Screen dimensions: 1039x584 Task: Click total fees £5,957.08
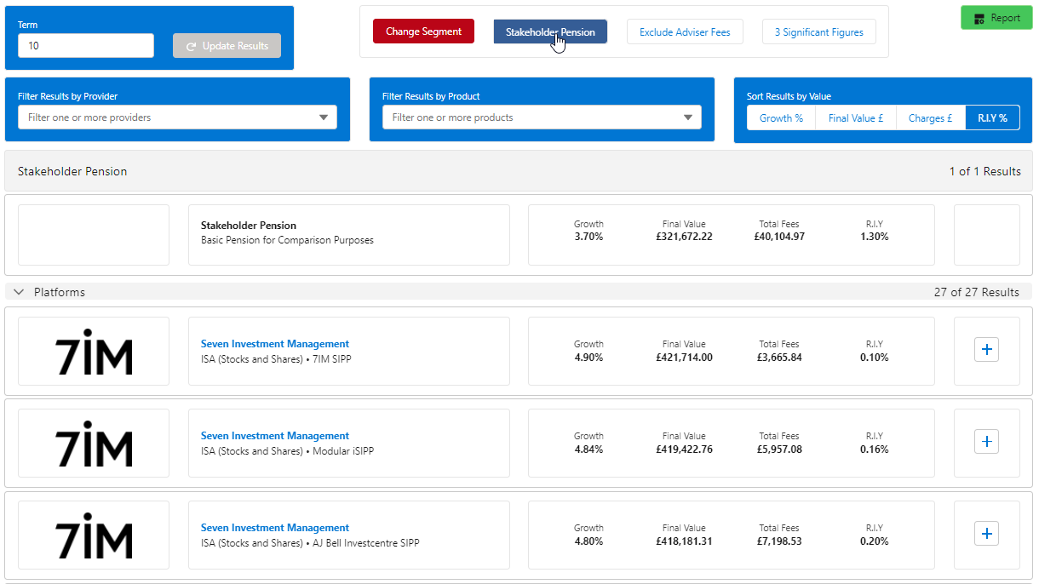click(x=779, y=449)
